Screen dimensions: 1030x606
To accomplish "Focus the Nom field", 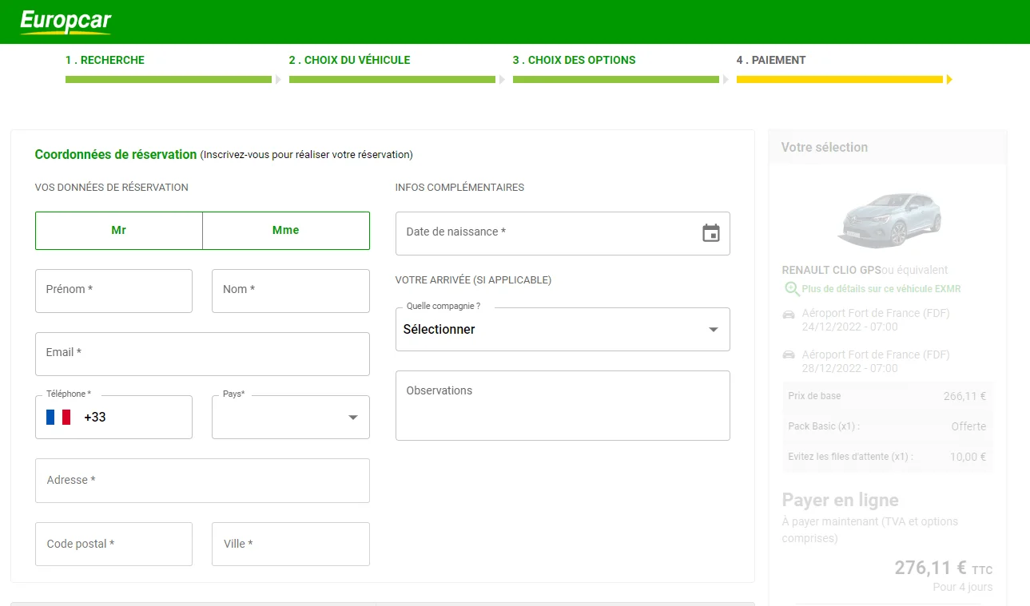I will 291,291.
